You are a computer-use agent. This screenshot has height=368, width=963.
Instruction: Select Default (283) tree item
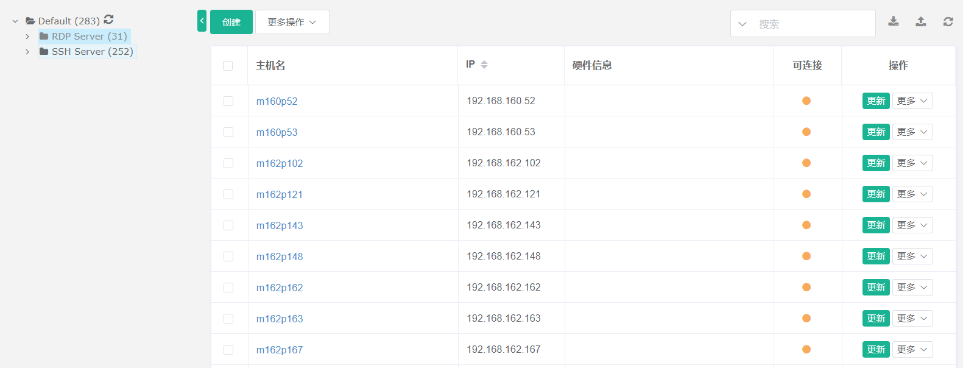point(69,21)
